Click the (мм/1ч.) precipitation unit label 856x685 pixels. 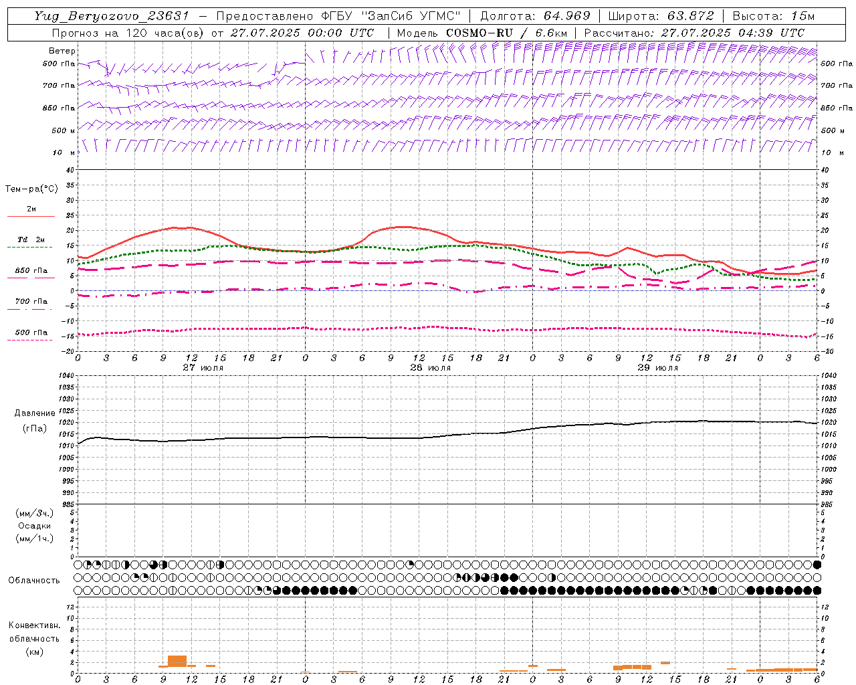(35, 539)
